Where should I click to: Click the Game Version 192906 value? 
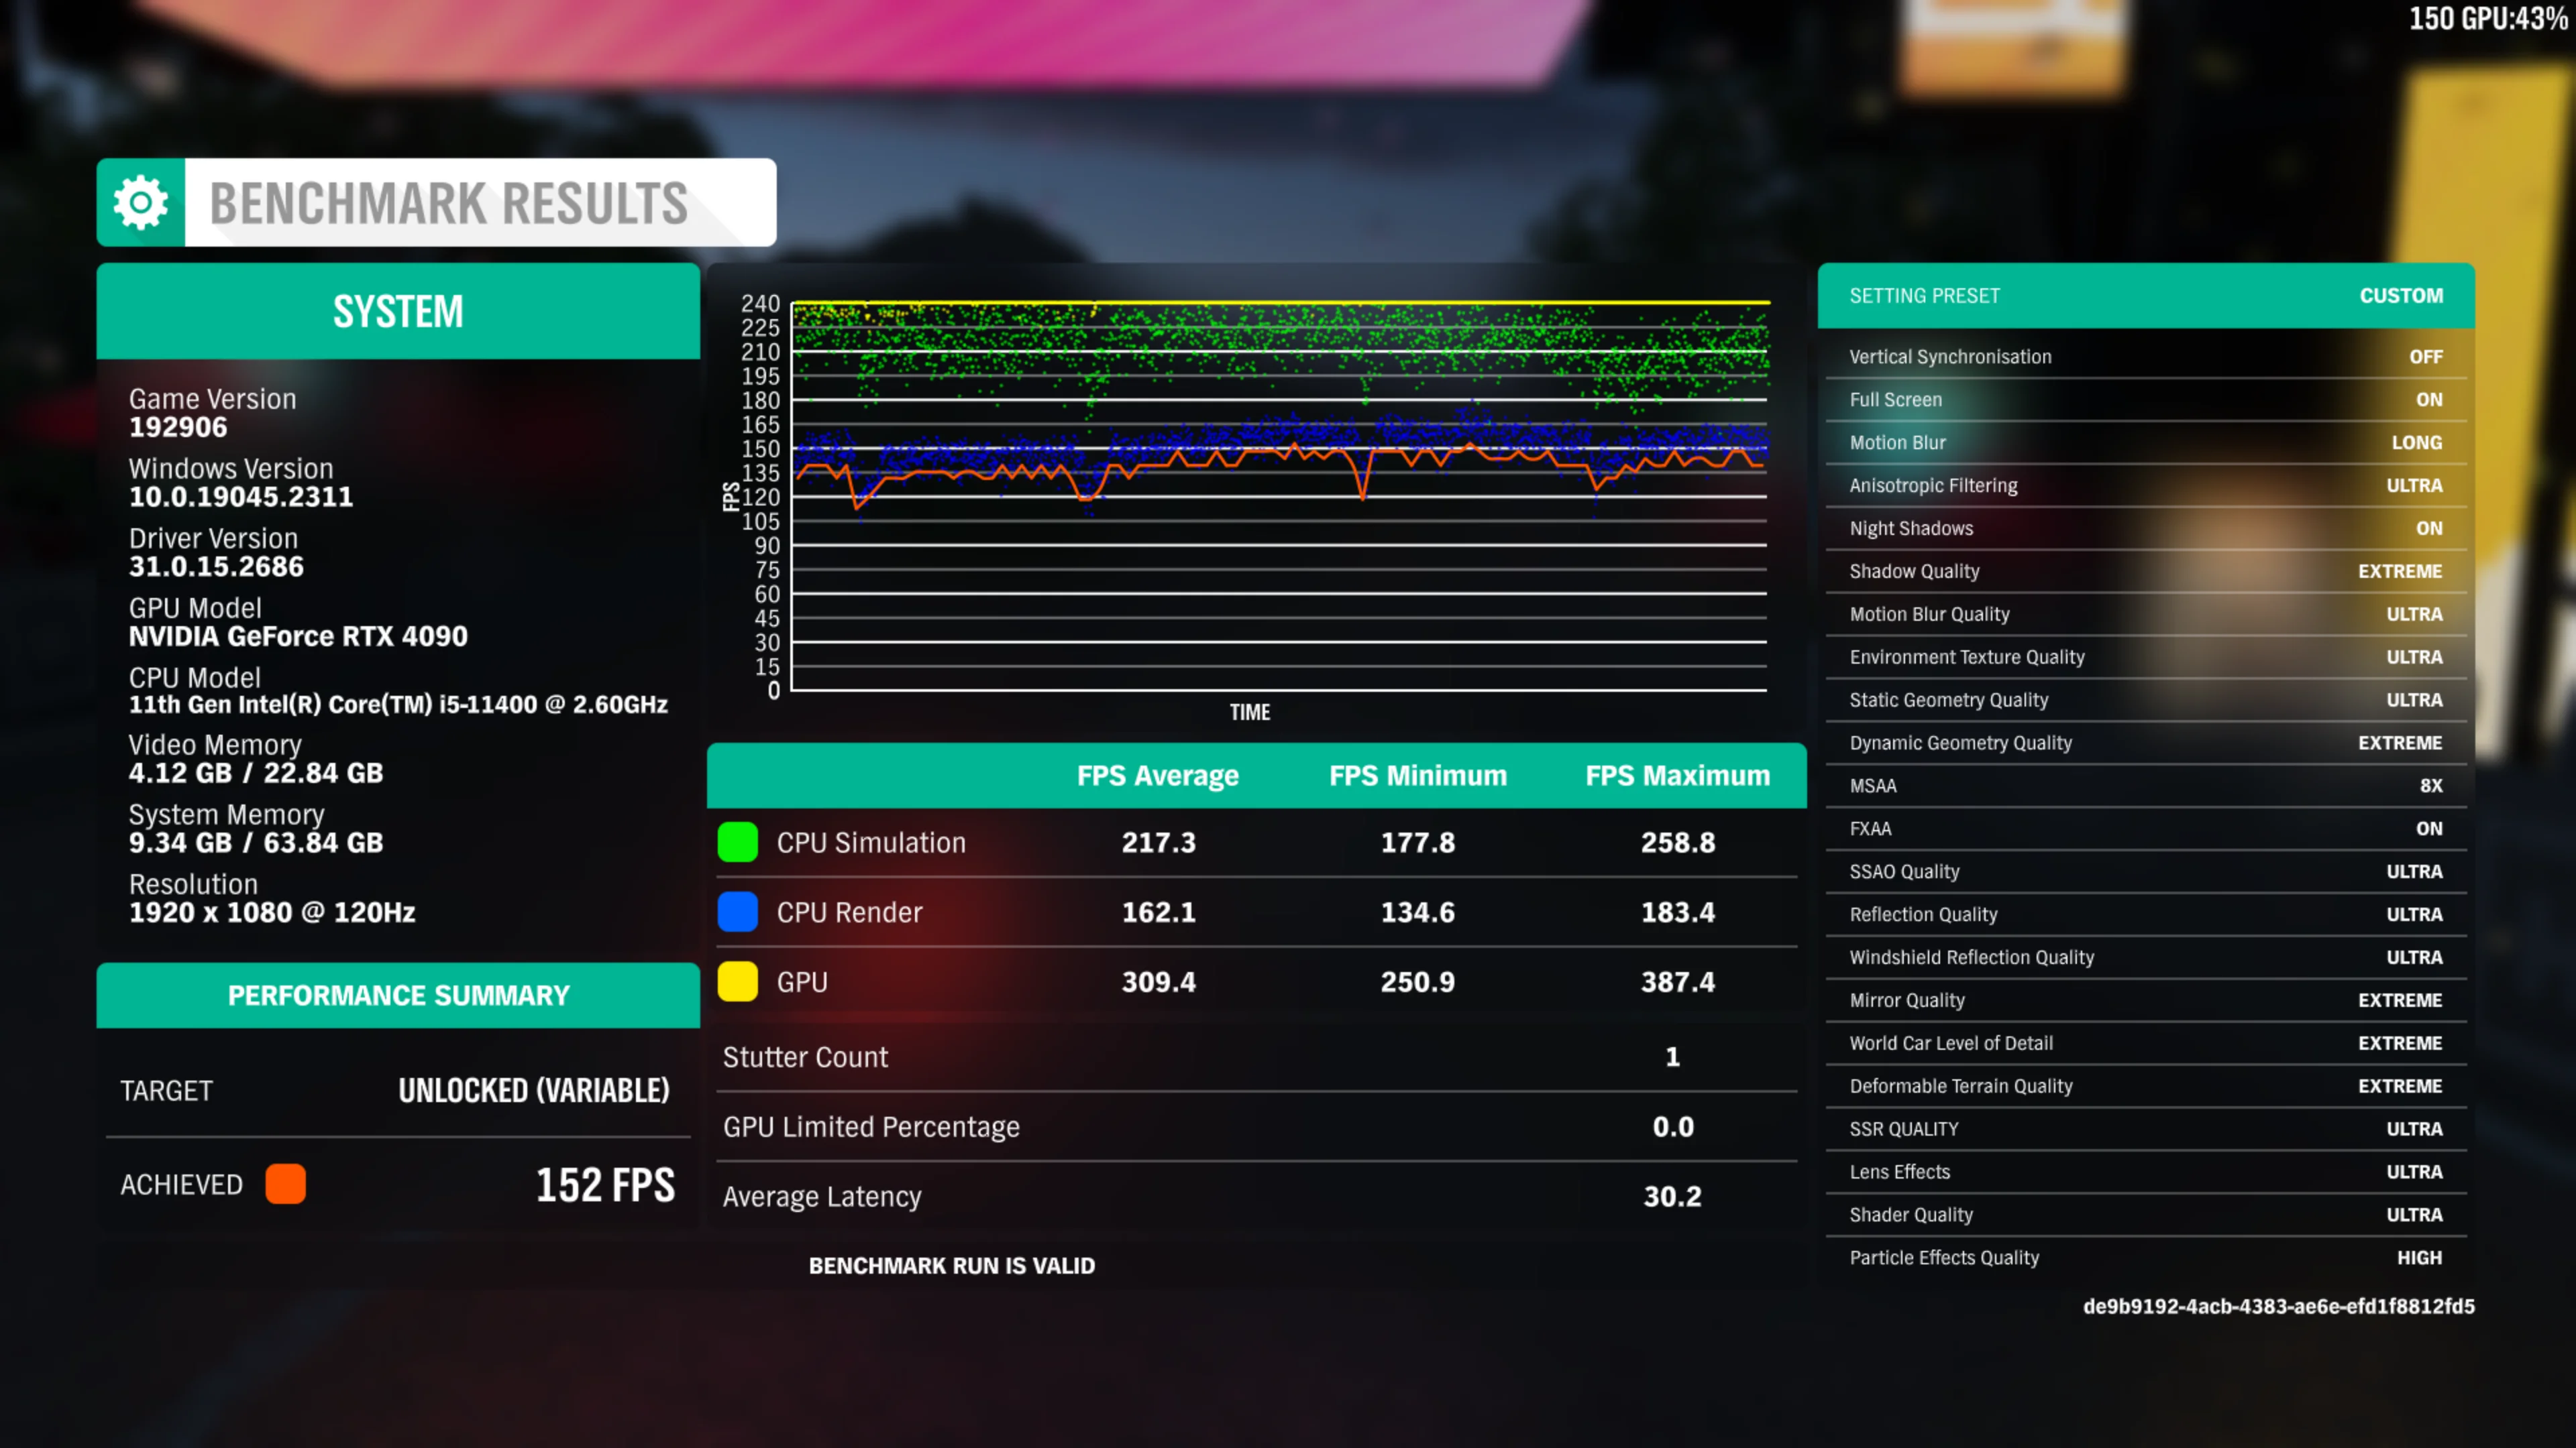[178, 428]
